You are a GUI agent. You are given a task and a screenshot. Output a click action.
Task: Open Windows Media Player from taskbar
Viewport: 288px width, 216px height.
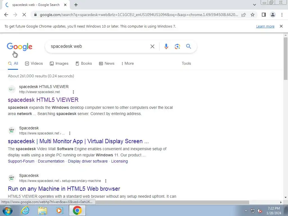tap(60, 211)
